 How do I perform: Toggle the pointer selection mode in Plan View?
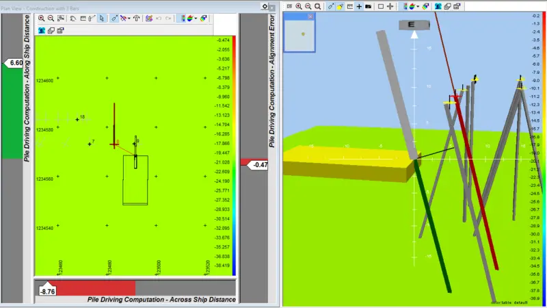click(101, 18)
